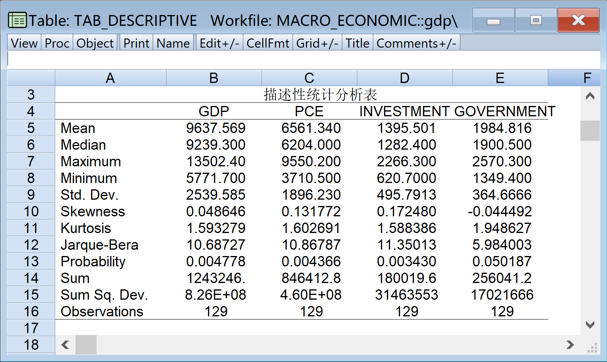Viewport: 607px width, 362px height.
Task: Click the vertical scrollbar thumb
Action: [x=590, y=131]
